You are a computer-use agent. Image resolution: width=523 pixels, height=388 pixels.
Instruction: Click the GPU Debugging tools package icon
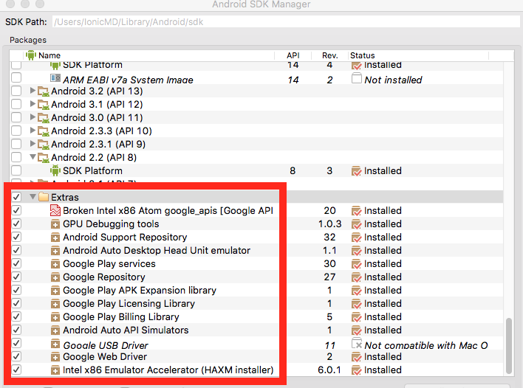click(x=55, y=224)
